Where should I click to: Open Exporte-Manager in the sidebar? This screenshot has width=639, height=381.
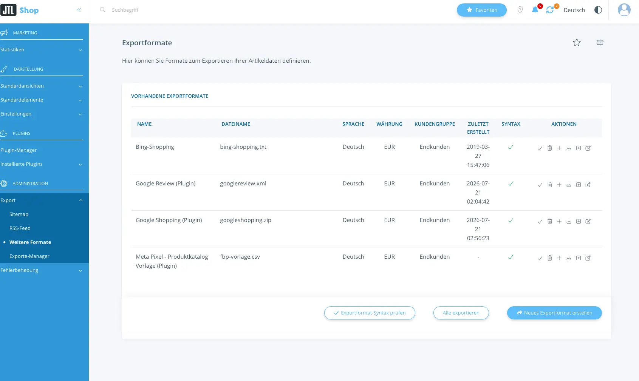coord(29,256)
